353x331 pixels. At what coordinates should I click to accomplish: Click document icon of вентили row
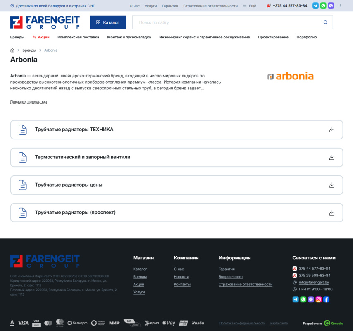[22, 158]
